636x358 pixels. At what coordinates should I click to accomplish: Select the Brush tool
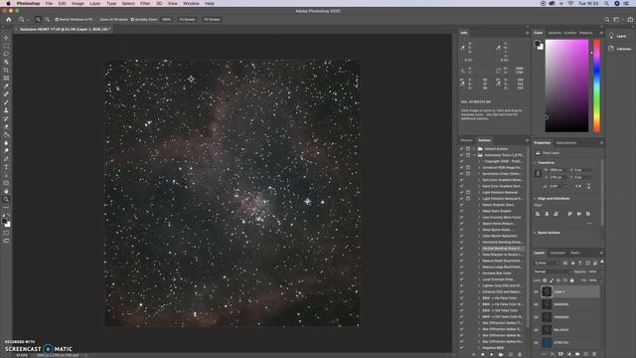(6, 102)
